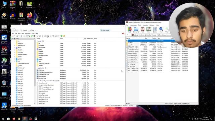Open the Recycle Bin desktop icon
The height and width of the screenshot is (121, 215).
tap(4, 84)
